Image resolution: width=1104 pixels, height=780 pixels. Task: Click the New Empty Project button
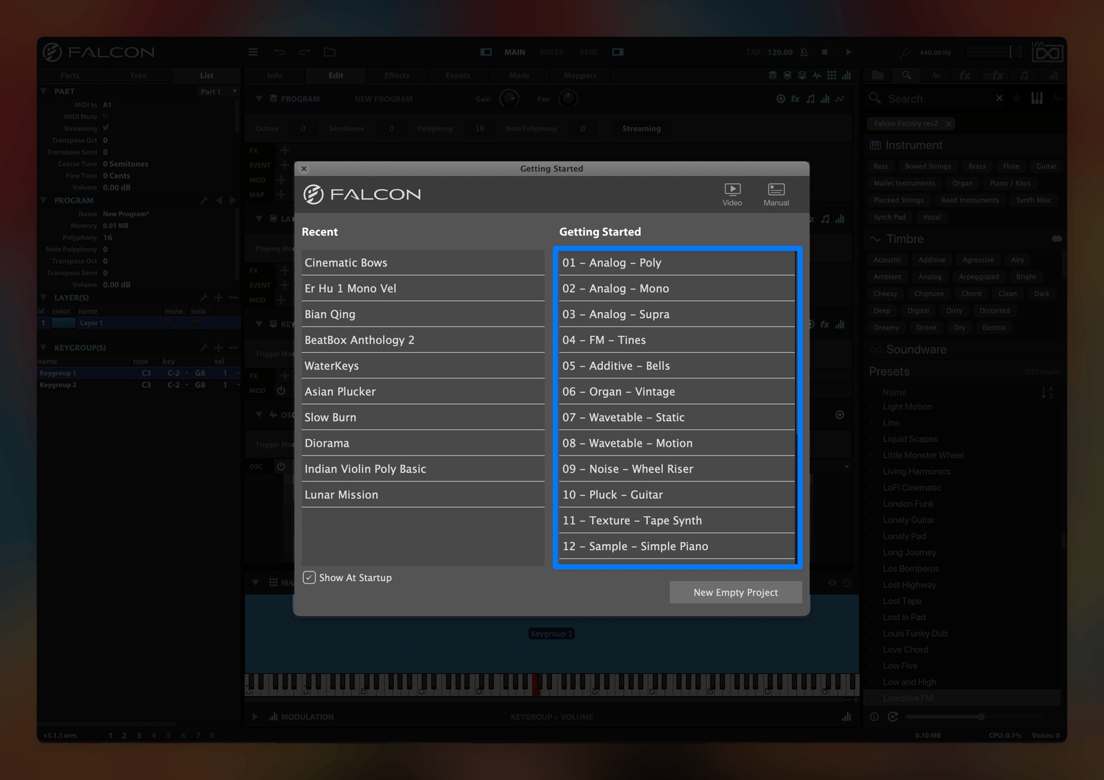pos(736,592)
